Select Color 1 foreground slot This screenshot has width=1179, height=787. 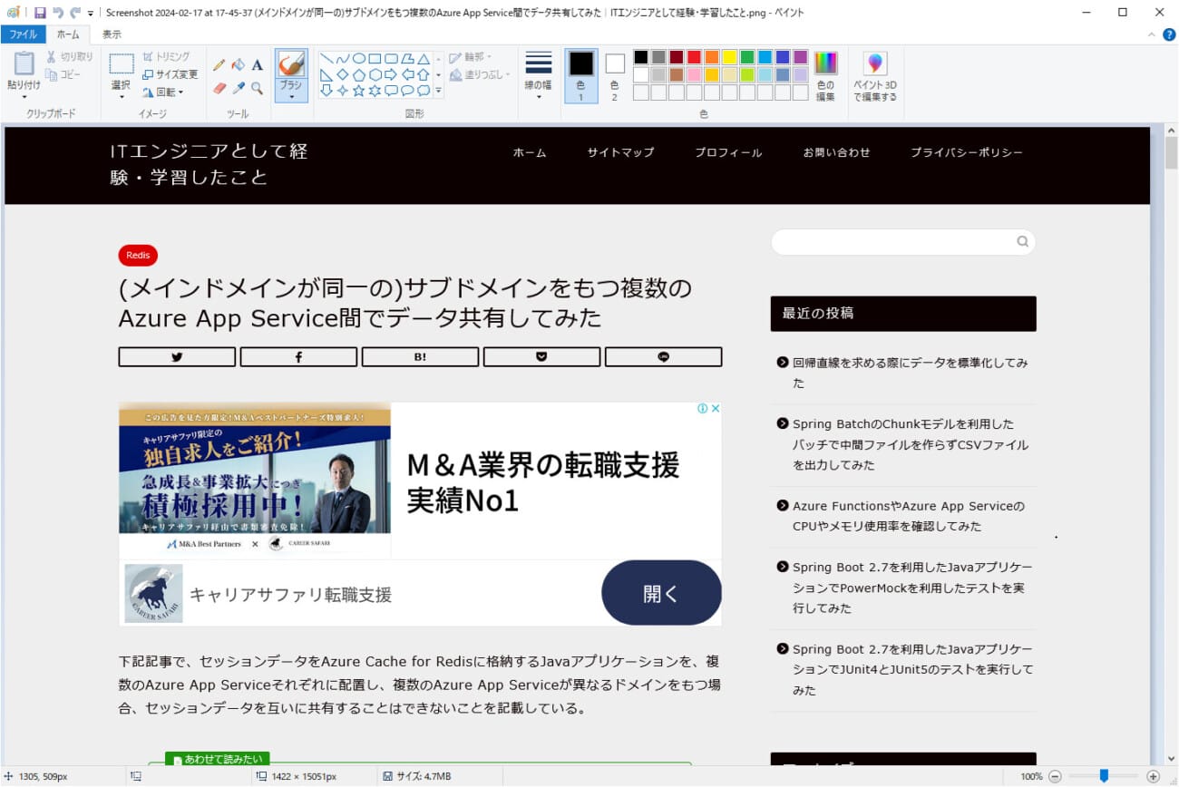[x=581, y=74]
